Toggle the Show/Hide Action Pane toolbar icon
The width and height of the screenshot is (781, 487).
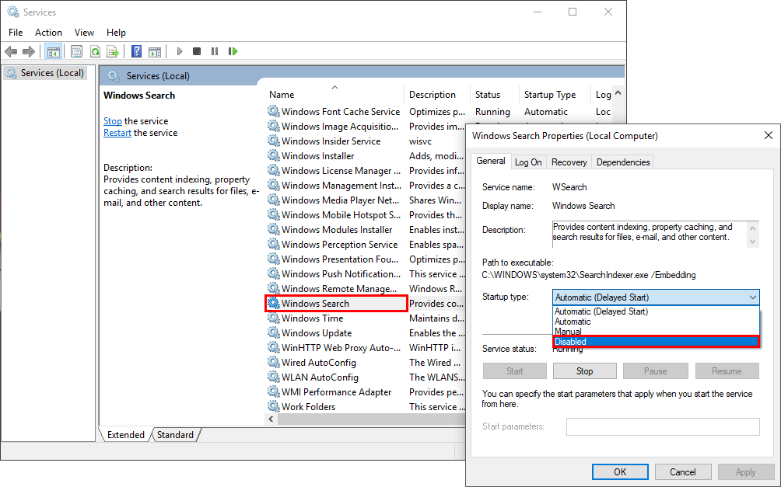tap(155, 51)
